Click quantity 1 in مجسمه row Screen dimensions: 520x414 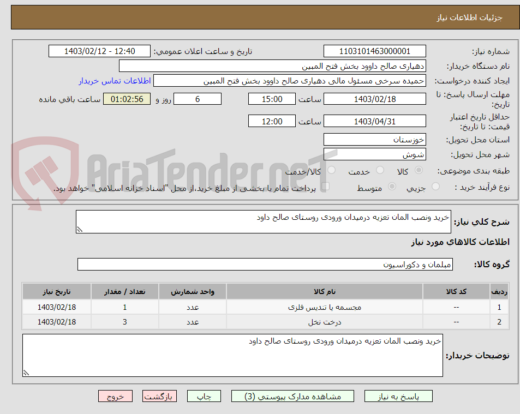tap(125, 307)
